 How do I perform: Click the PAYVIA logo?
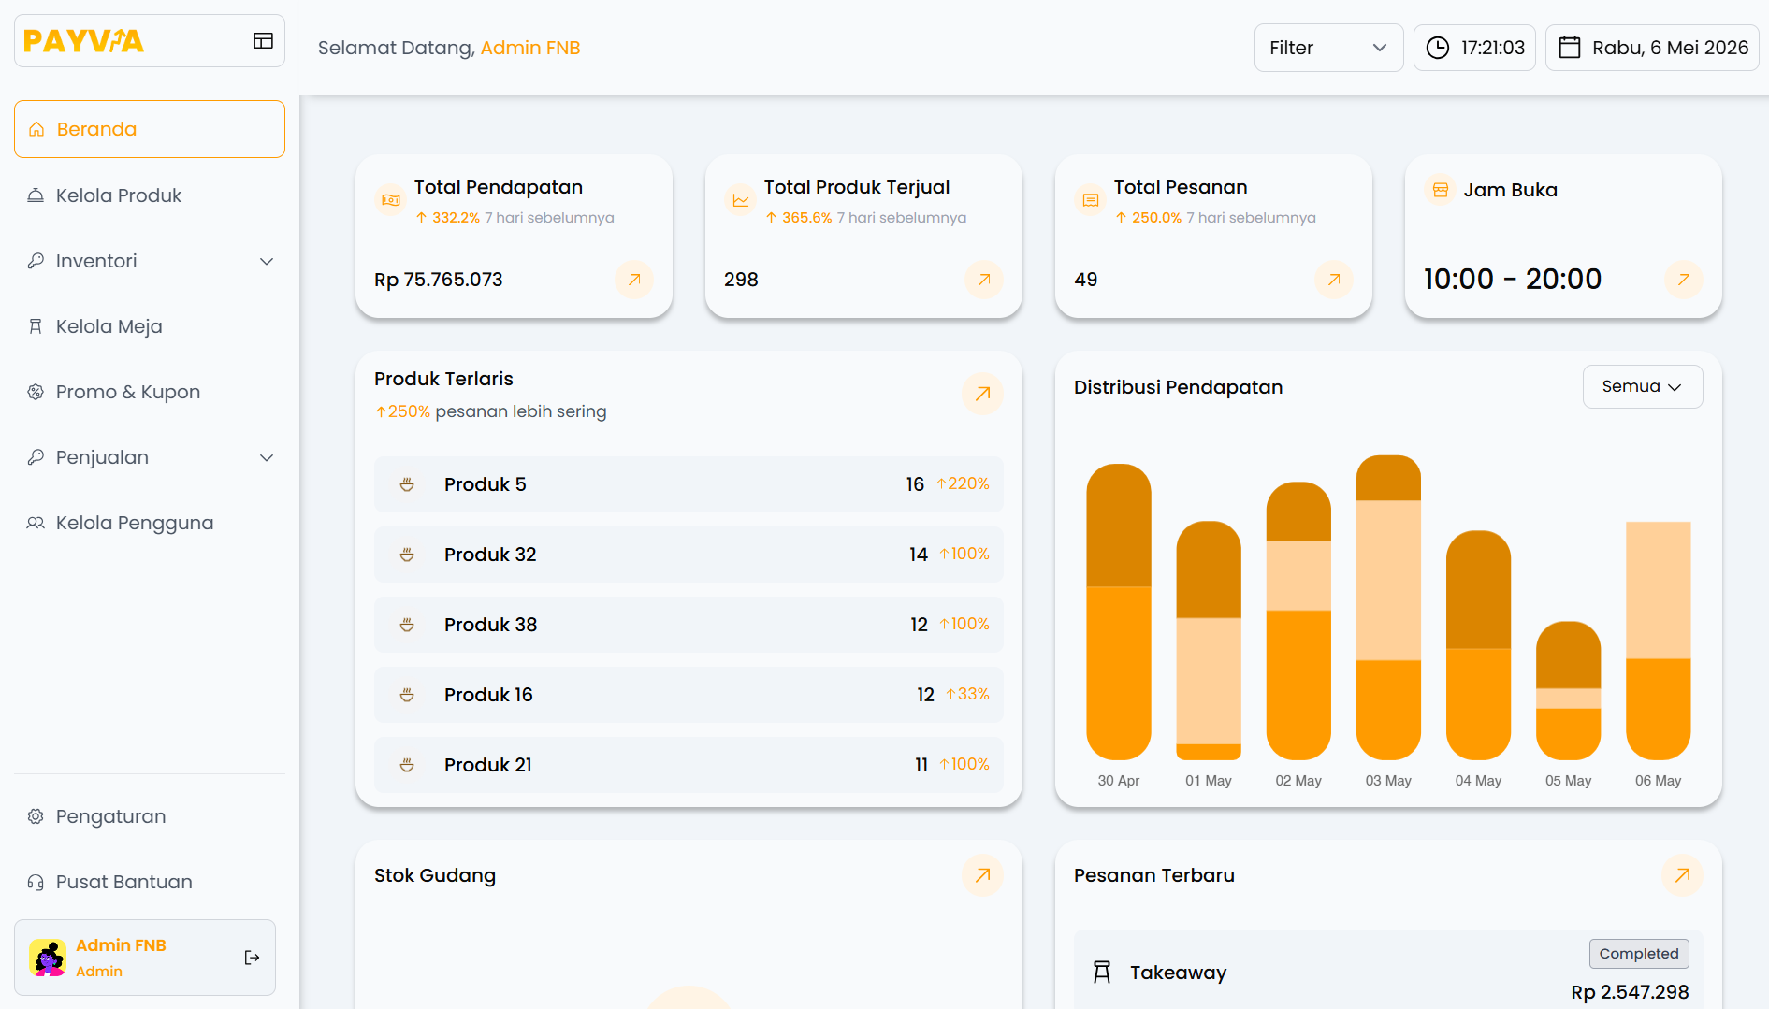83,41
